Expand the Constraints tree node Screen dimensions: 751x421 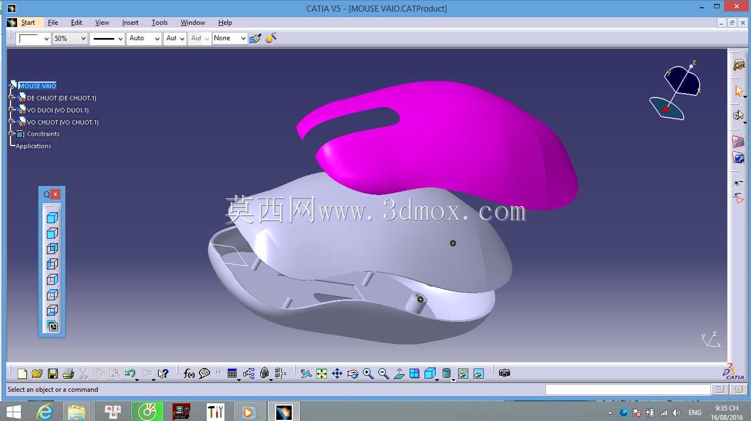[x=11, y=133]
